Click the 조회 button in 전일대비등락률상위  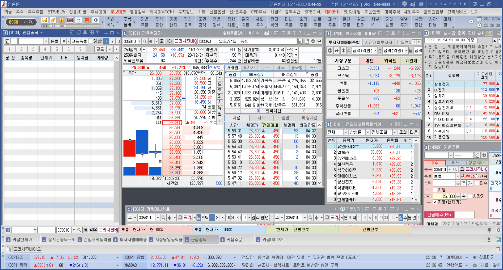coord(403,132)
